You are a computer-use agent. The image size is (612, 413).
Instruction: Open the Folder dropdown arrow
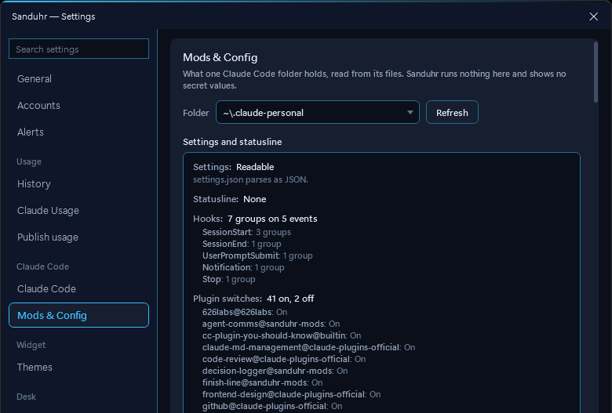pyautogui.click(x=410, y=112)
